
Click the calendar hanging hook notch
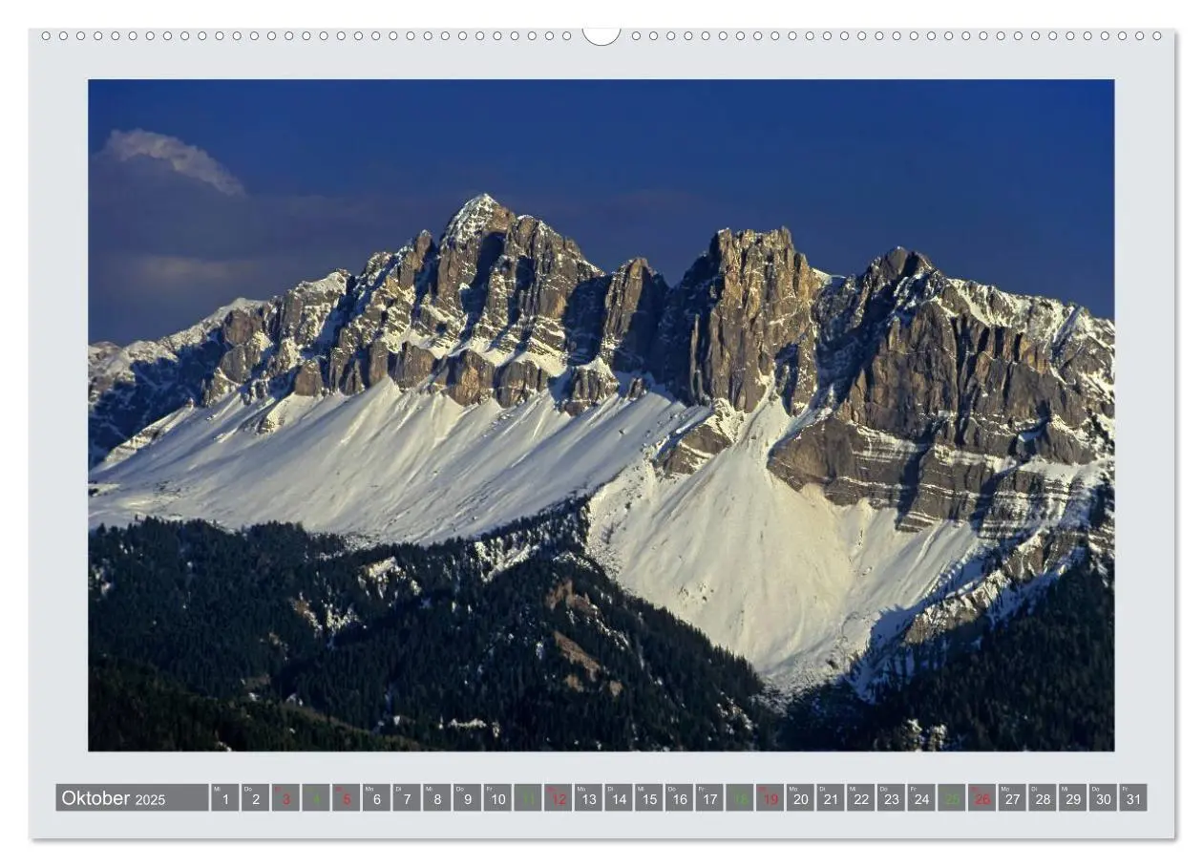pyautogui.click(x=601, y=36)
